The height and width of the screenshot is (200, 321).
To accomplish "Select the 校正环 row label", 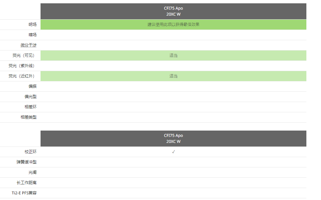I will pyautogui.click(x=31, y=152).
